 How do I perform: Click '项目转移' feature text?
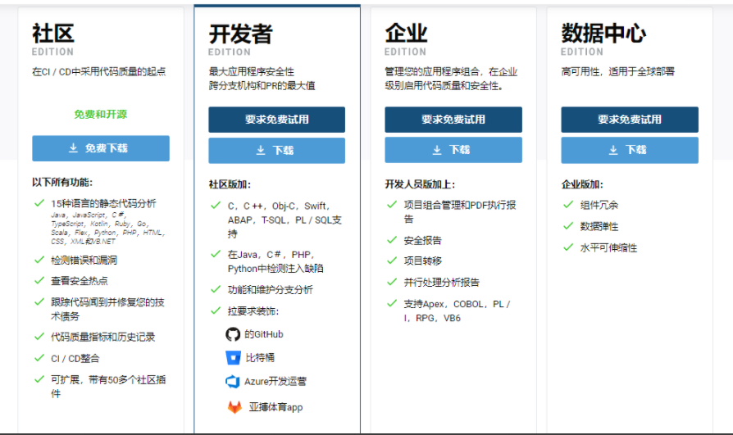tap(422, 261)
